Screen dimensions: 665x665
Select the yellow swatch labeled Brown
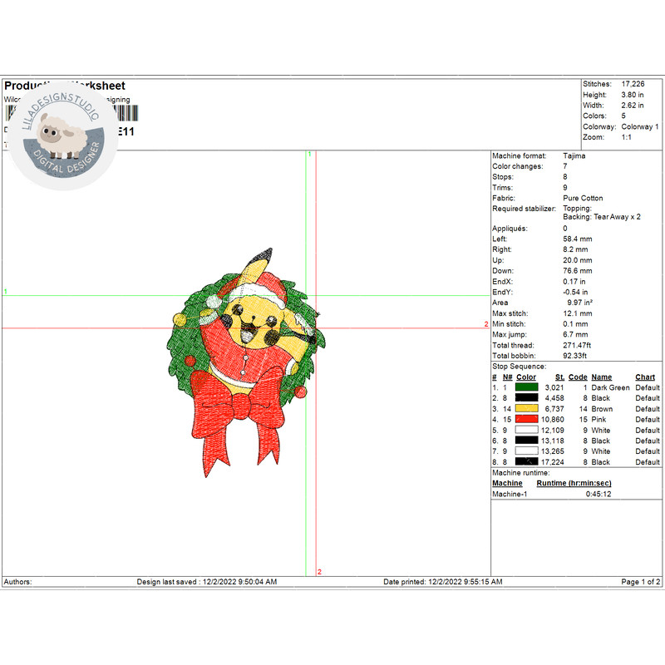[x=526, y=409]
